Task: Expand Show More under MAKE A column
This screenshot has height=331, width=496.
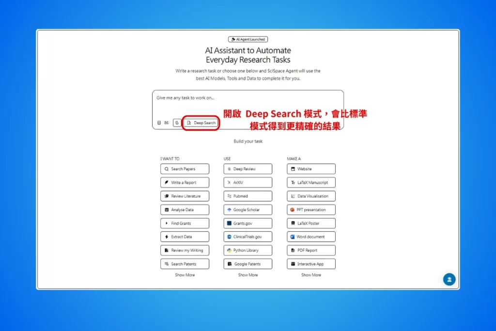Action: click(311, 275)
